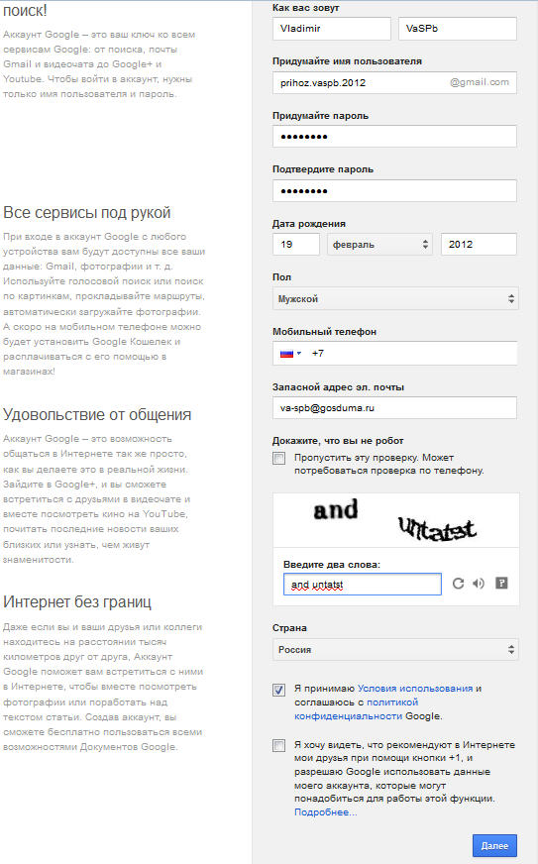Open the Подробнее link
The width and height of the screenshot is (538, 864).
(x=325, y=812)
